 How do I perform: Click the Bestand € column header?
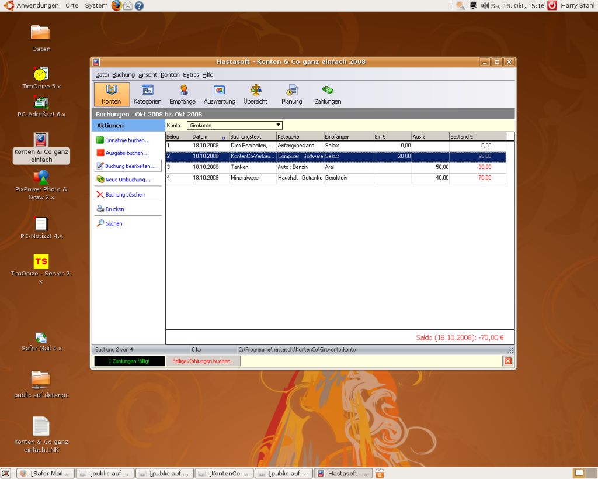point(478,136)
